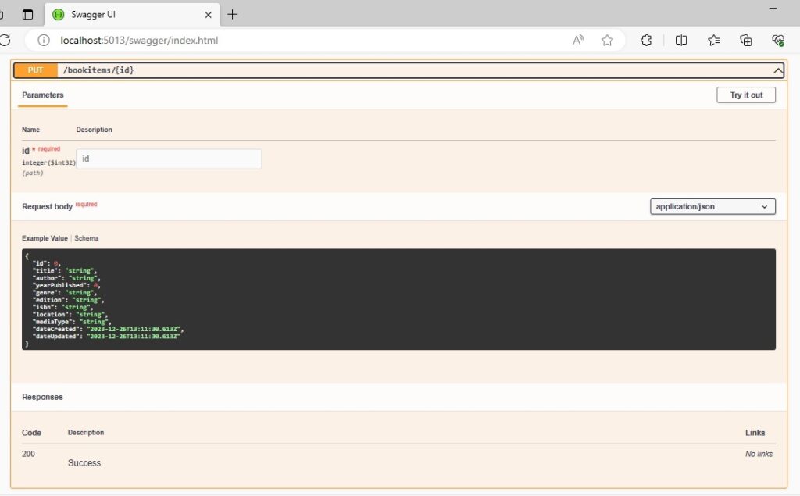Minimize the browser window
Screen dimensions: 800x496
tap(773, 9)
